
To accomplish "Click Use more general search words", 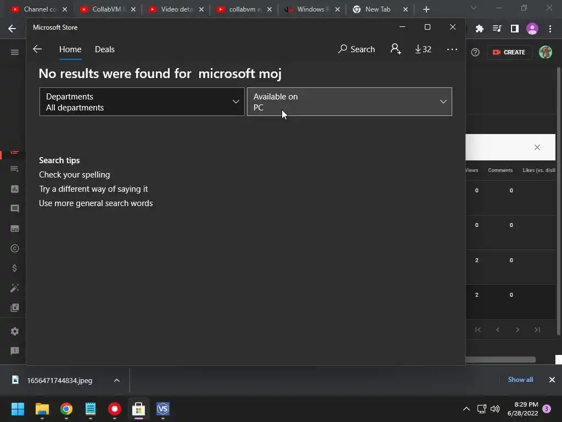I will [x=96, y=203].
